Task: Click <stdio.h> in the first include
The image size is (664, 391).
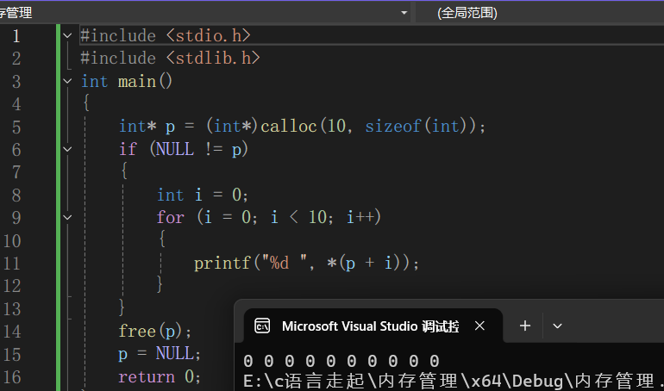Action: pos(209,35)
